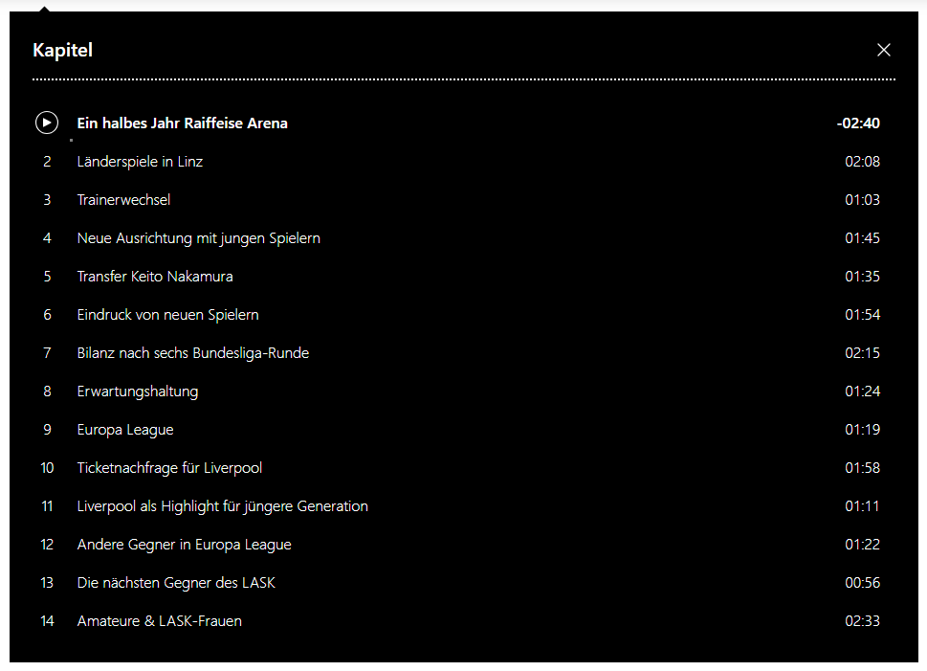Screen dimensions: 927x671
Task: Click the -02:40 remaining time label
Action: point(858,123)
